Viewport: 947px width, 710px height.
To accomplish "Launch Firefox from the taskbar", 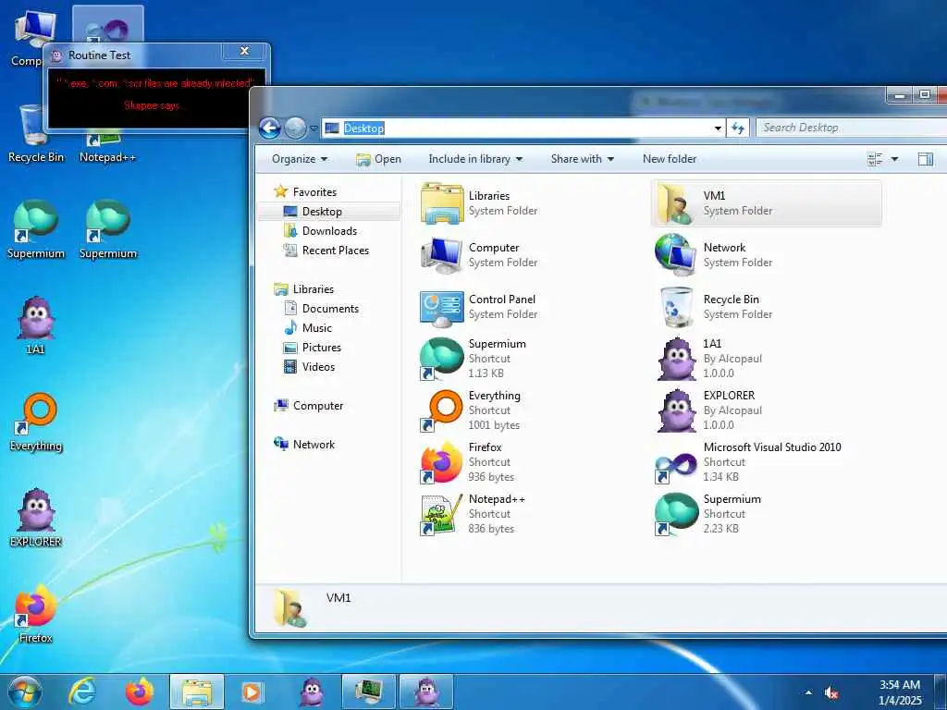I will pyautogui.click(x=139, y=692).
